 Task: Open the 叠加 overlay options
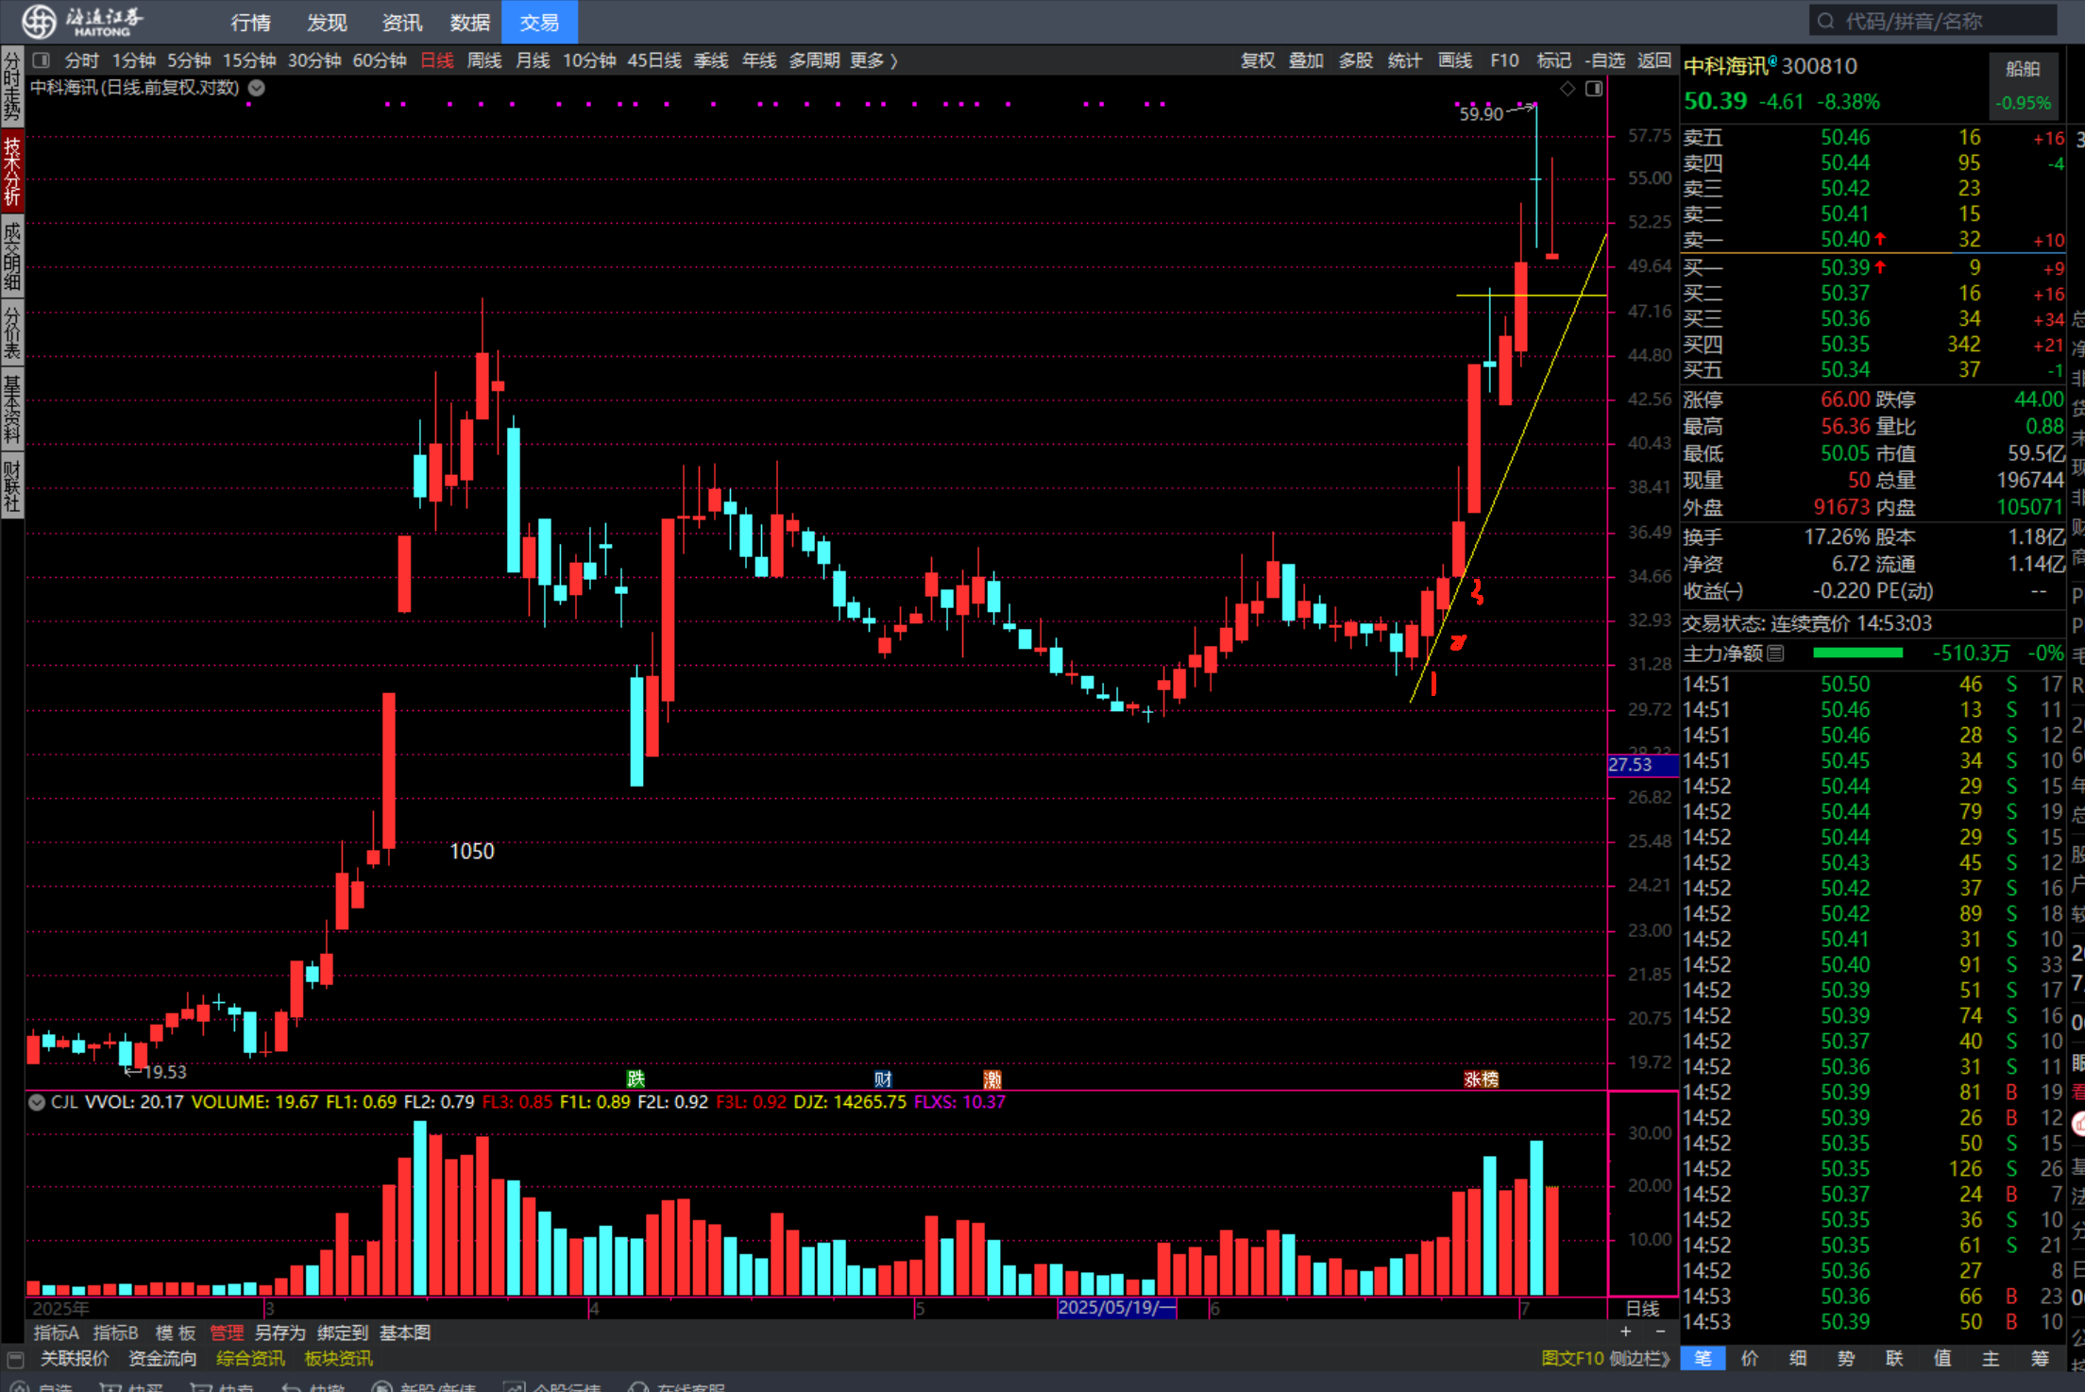tap(1306, 60)
